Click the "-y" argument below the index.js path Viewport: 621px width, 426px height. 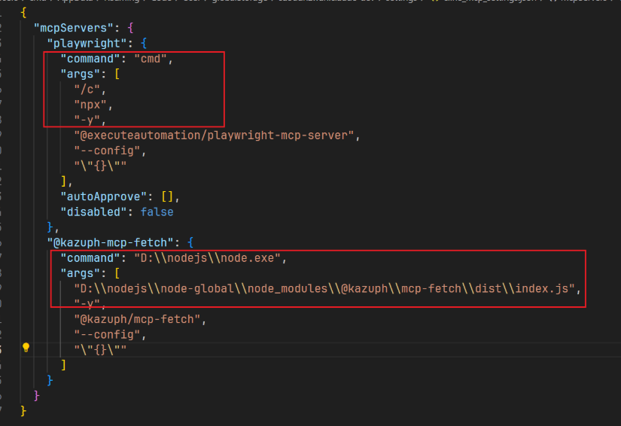[x=87, y=304]
